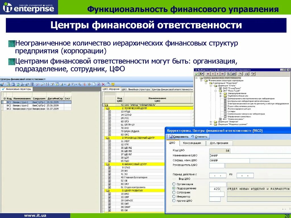Click the wrench settings icon in main toolbar
291x218 pixels.
[38, 84]
